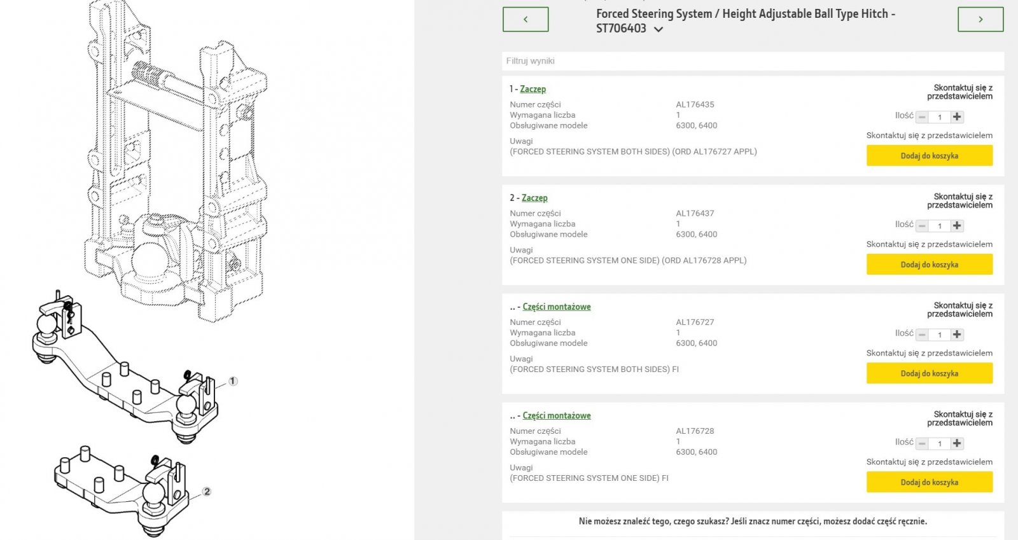Open the Zaczep link for item 2
The height and width of the screenshot is (540, 1018).
tap(534, 198)
